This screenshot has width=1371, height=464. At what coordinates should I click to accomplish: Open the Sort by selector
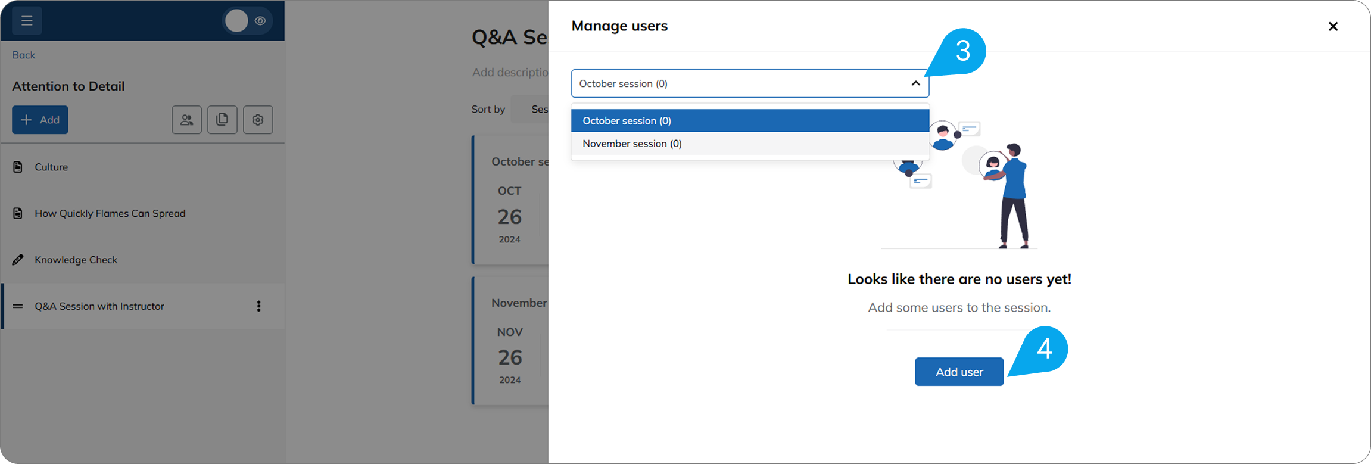[x=529, y=109]
